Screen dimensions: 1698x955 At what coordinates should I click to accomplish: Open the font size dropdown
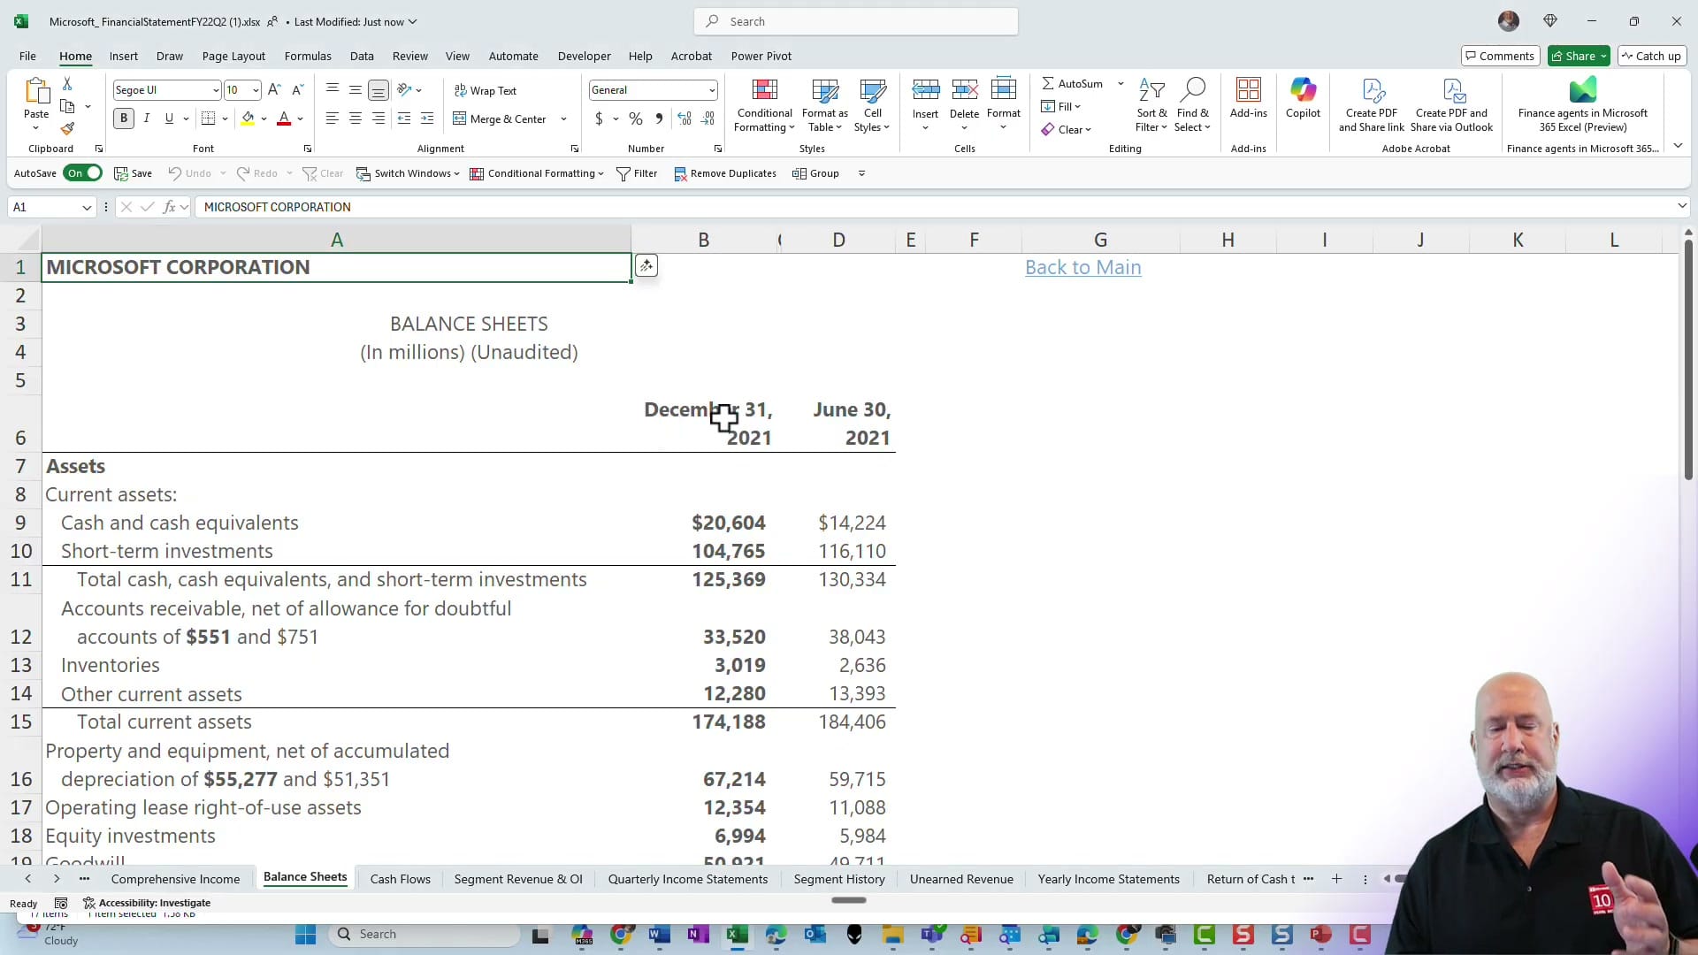pyautogui.click(x=255, y=89)
